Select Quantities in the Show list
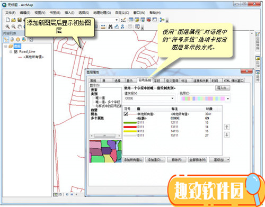Screen dimensions: 265x207 tap(94, 110)
